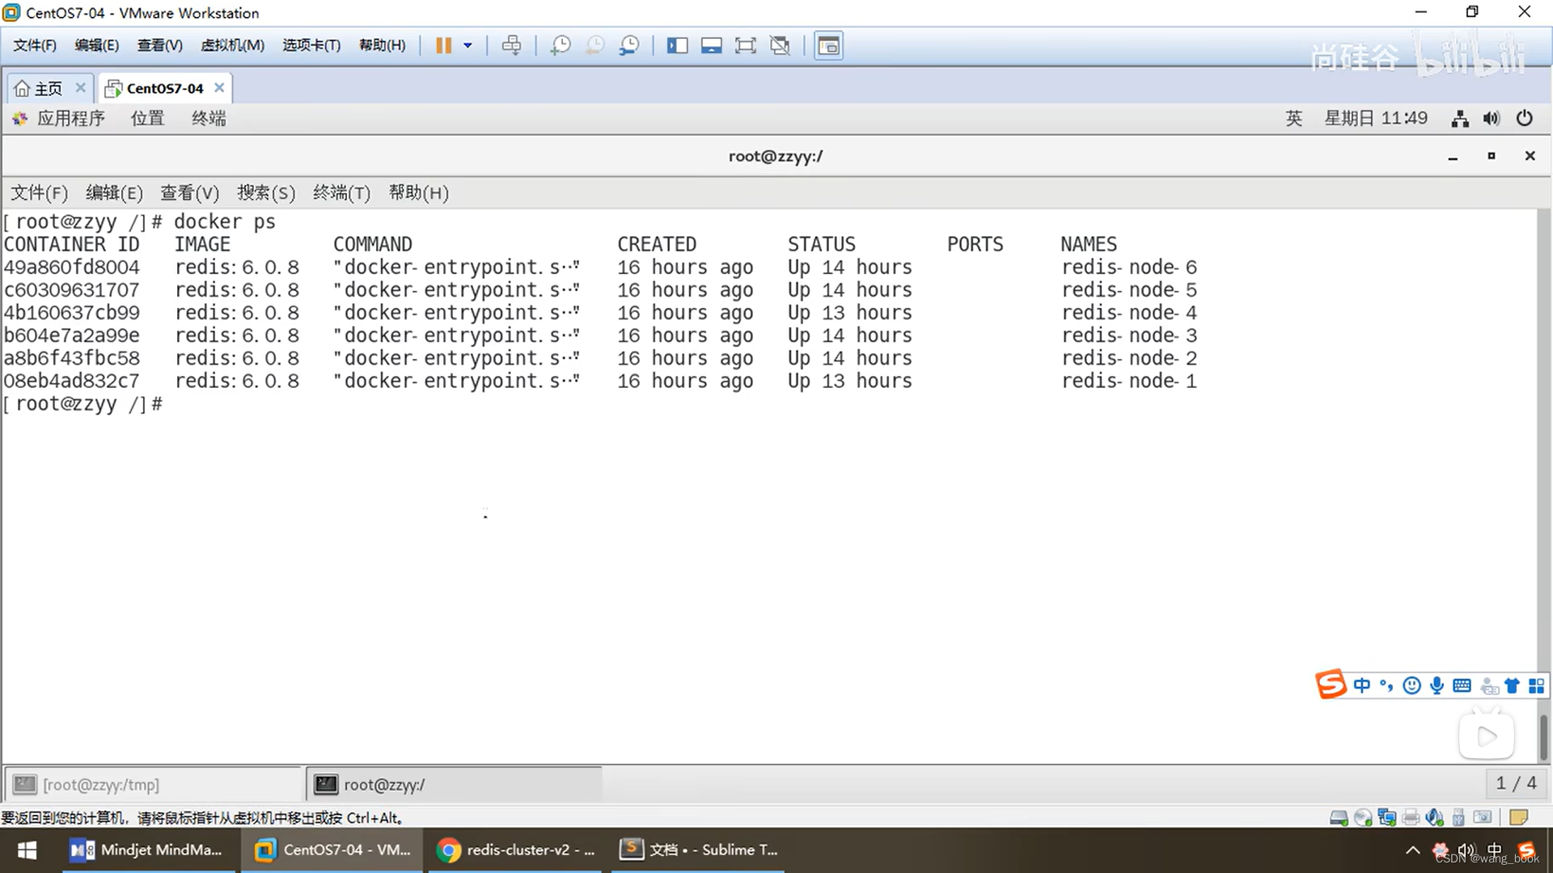The width and height of the screenshot is (1553, 873).
Task: Open the terminal 搜索(S) menu
Action: coord(266,192)
